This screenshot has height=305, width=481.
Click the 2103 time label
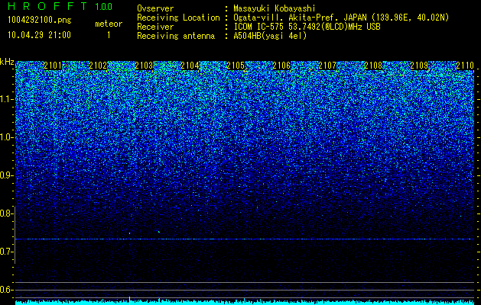click(144, 66)
